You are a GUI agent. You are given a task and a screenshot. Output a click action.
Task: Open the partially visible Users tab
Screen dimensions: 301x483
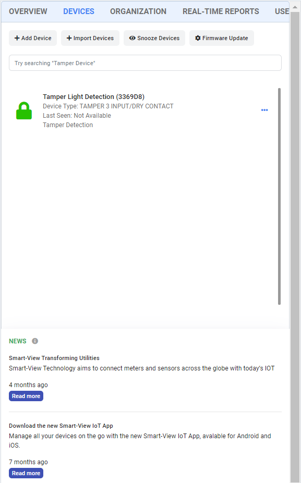282,11
